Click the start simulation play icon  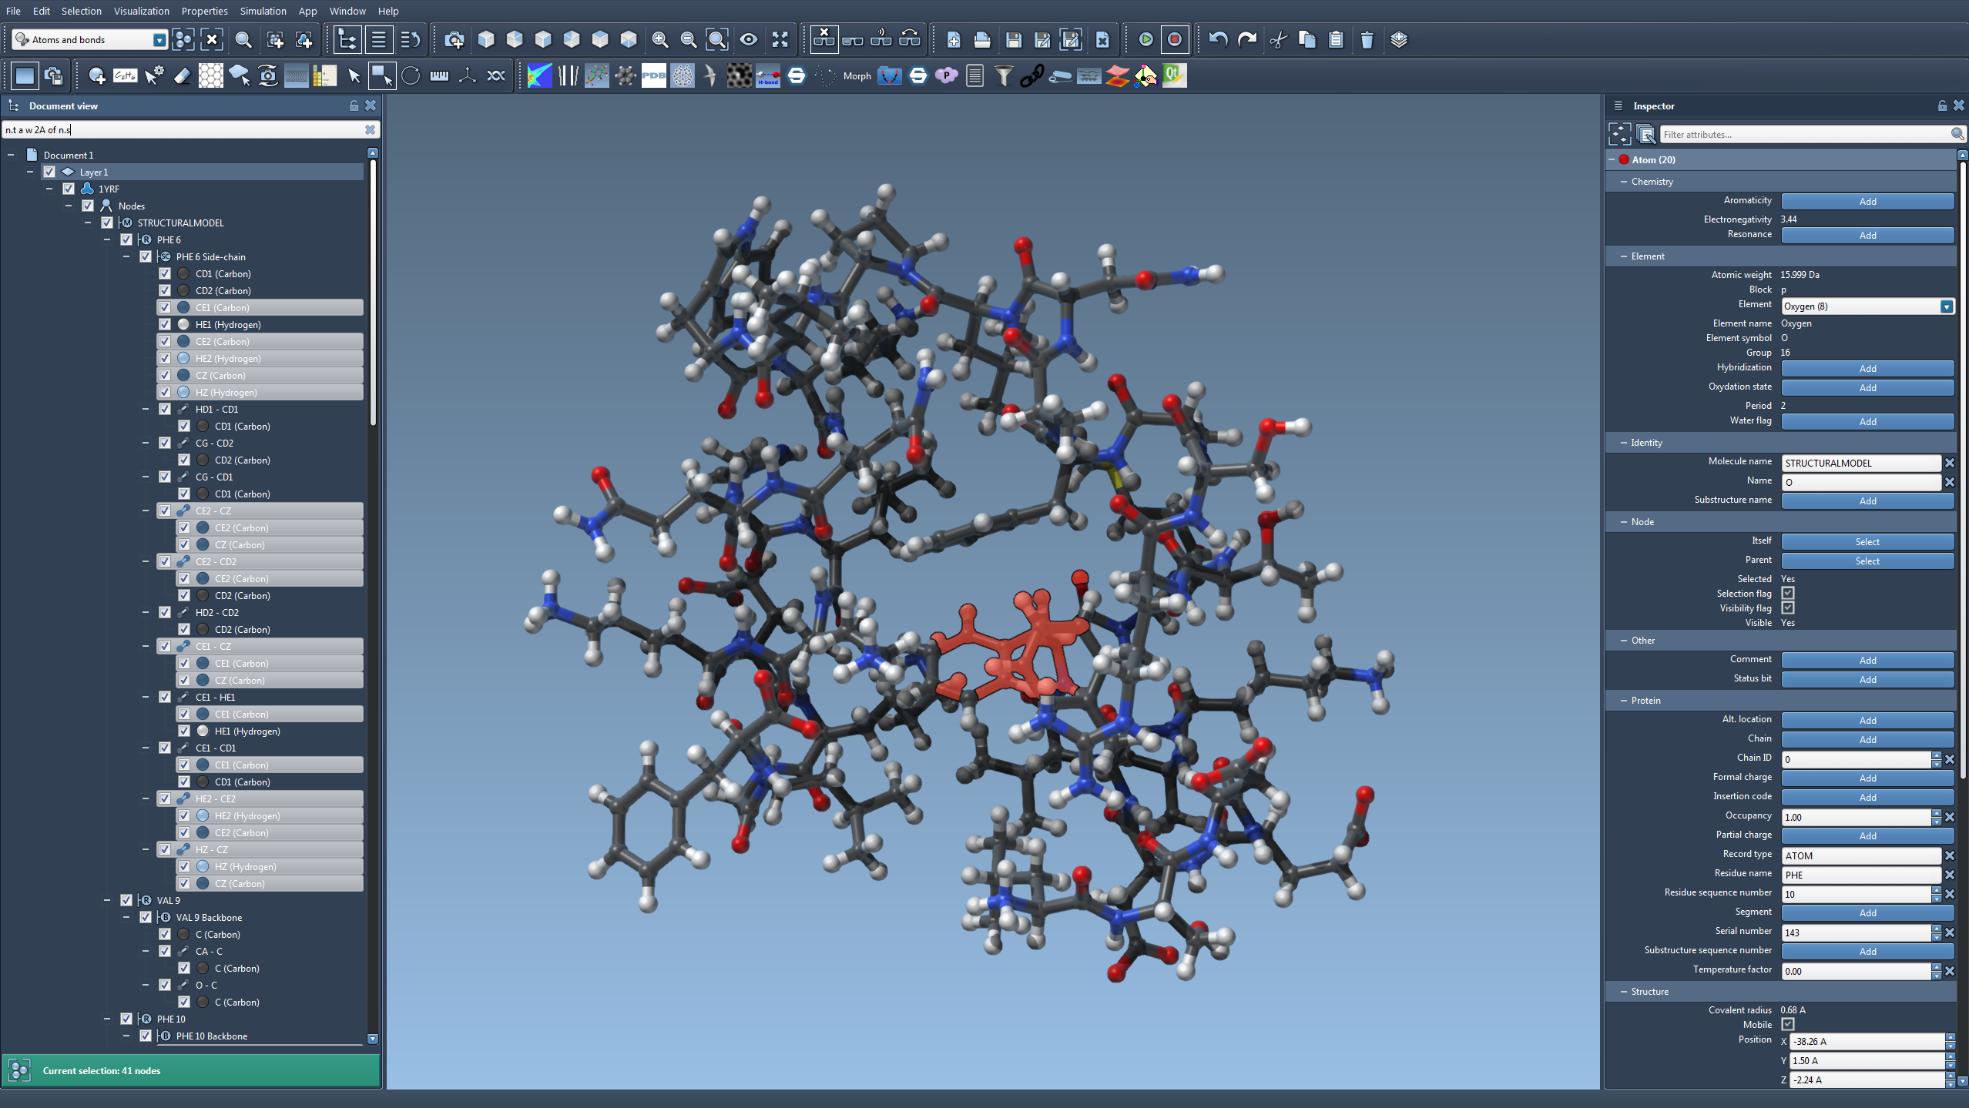(x=1146, y=39)
